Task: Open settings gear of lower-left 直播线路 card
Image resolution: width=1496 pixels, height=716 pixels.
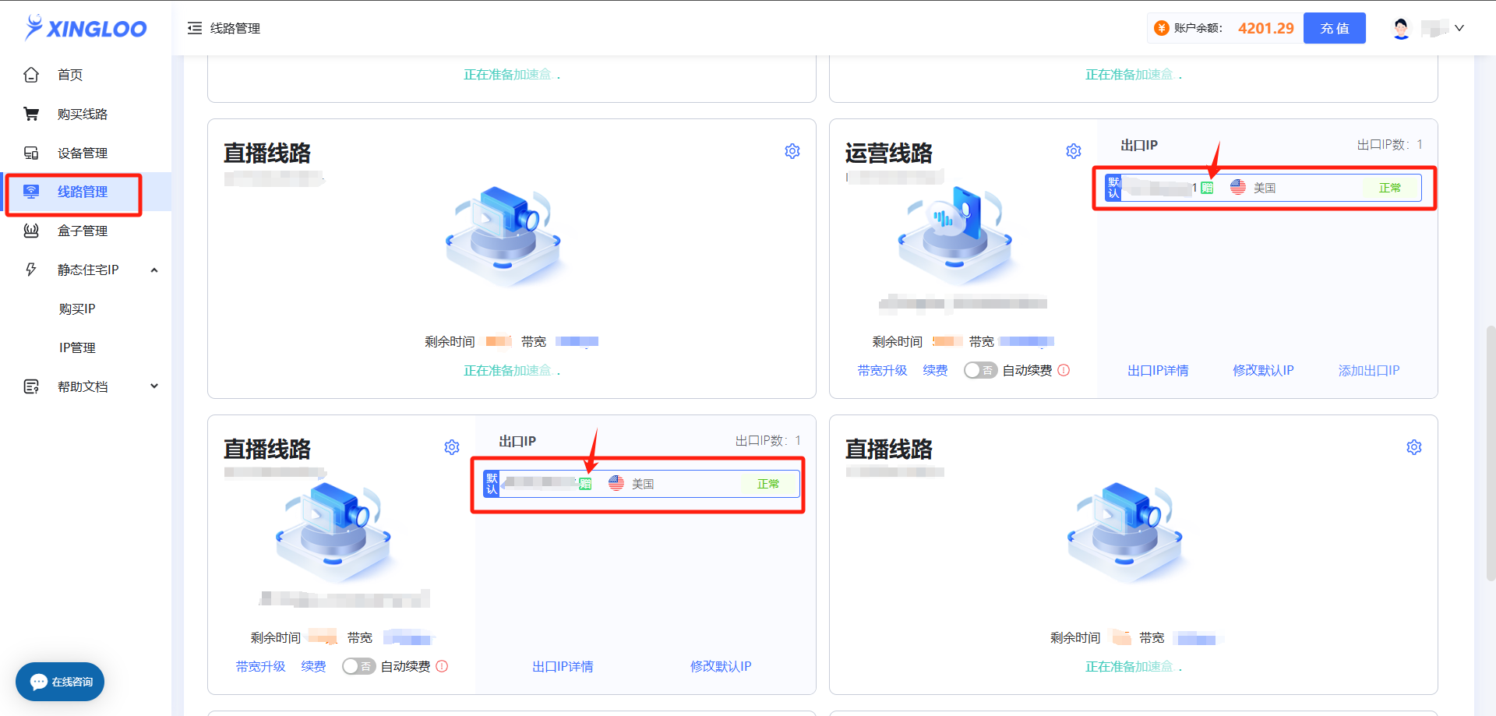Action: click(452, 447)
